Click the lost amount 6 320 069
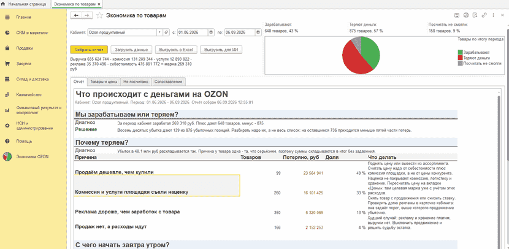The image size is (509, 249). point(314,213)
